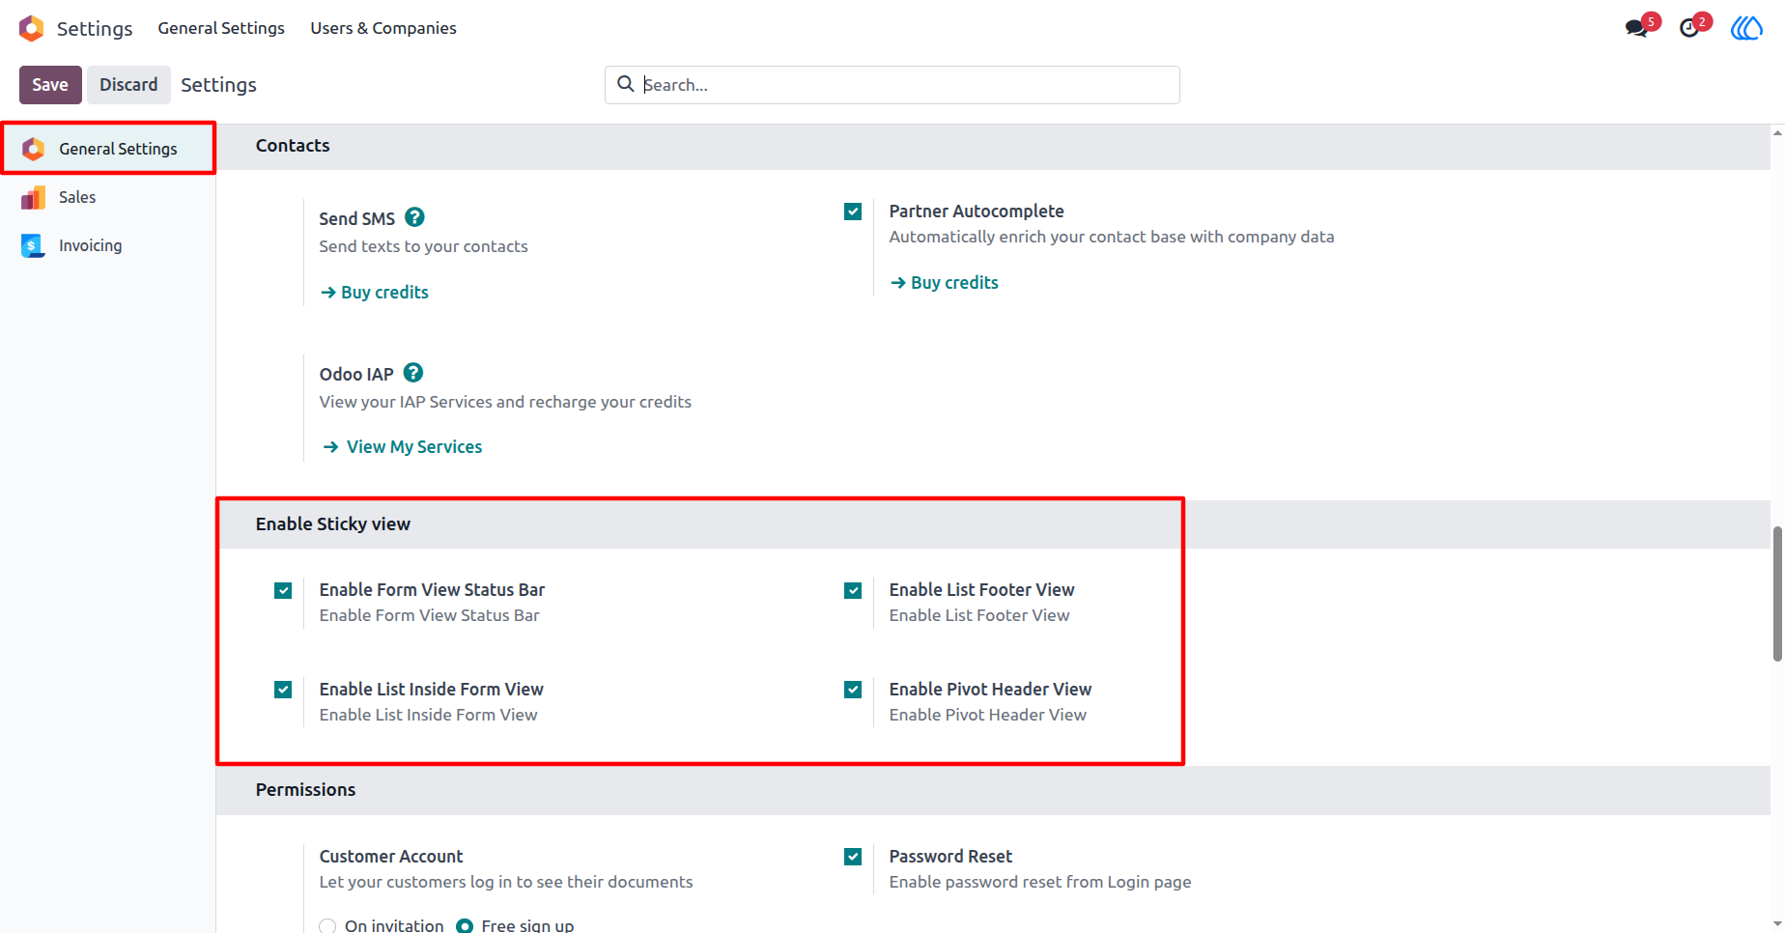Select the Invoicing sidebar icon

tap(33, 245)
